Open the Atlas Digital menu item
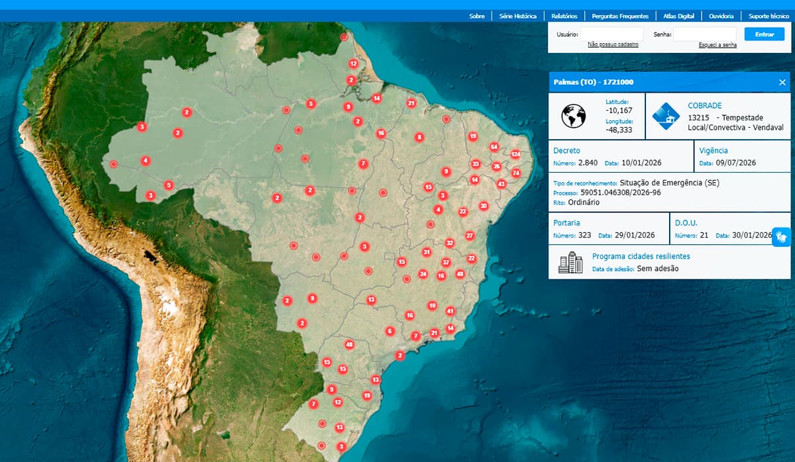 [x=678, y=16]
